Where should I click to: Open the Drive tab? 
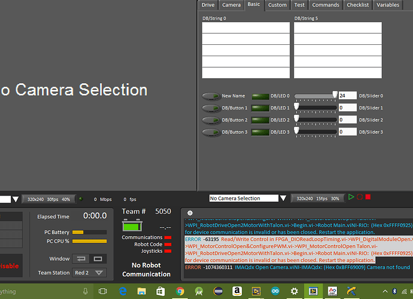click(x=208, y=5)
